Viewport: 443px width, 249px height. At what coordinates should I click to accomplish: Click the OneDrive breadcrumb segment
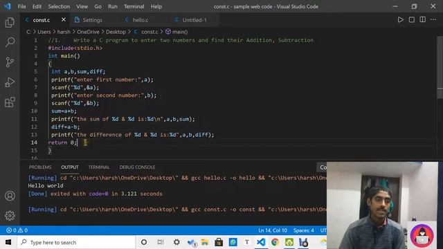[88, 32]
